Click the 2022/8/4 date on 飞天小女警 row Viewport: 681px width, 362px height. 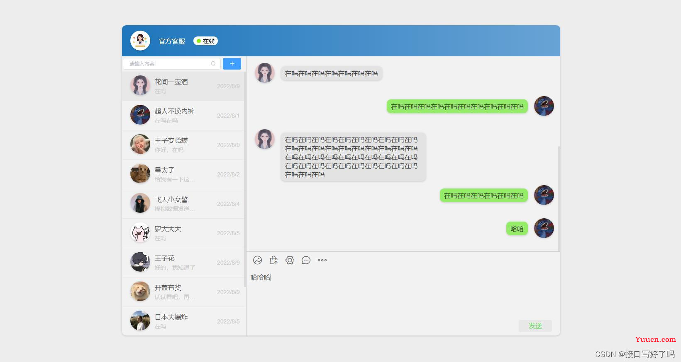[228, 204]
